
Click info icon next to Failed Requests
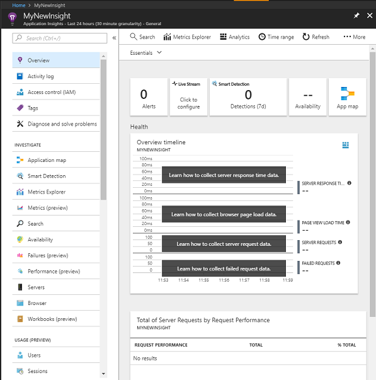coord(338,263)
